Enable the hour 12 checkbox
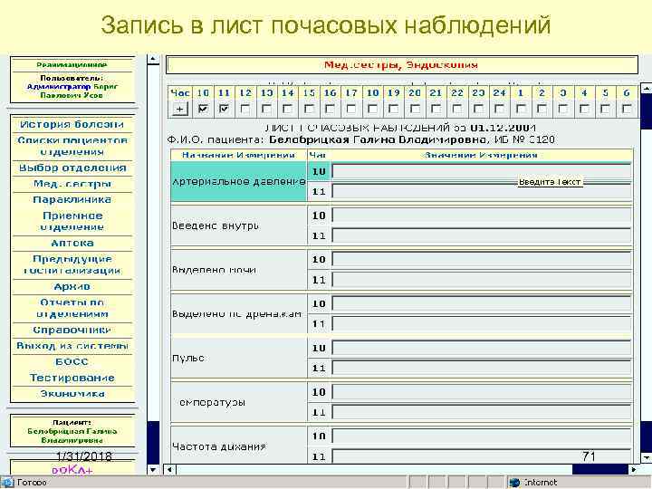Image resolution: width=652 pixels, height=489 pixels. click(245, 109)
